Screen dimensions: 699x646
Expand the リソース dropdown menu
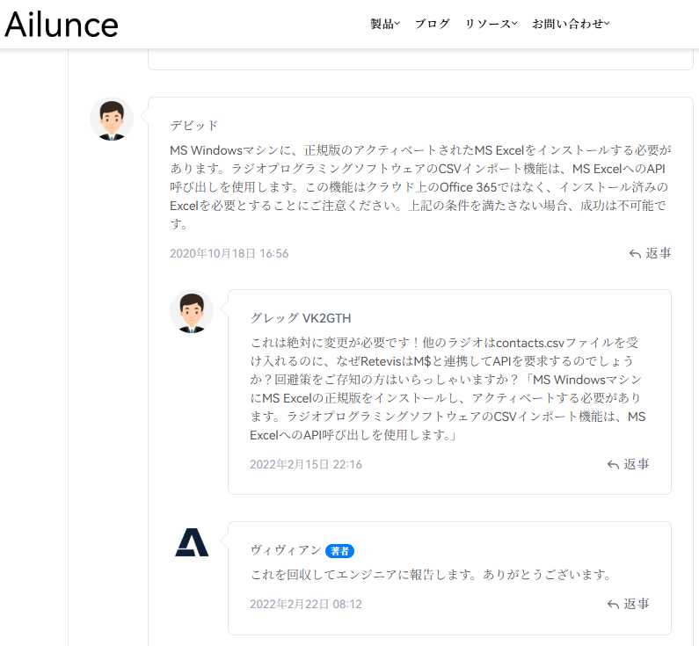[x=491, y=24]
